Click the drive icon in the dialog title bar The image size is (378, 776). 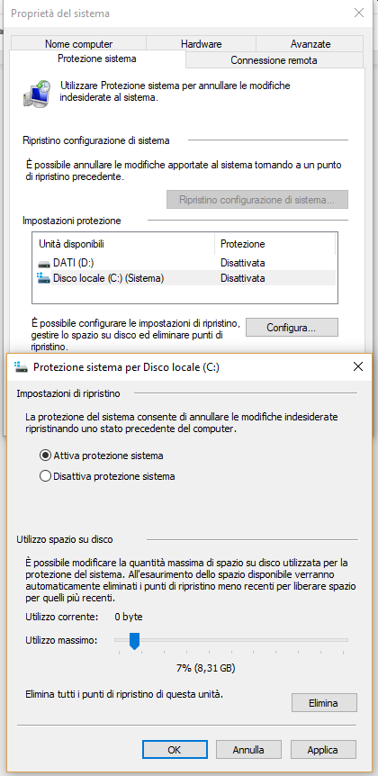click(22, 366)
